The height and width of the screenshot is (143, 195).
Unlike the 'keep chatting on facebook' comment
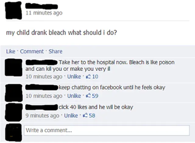(x=74, y=96)
